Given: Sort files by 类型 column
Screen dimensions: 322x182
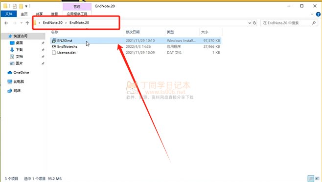Looking at the screenshot, I should [170, 32].
